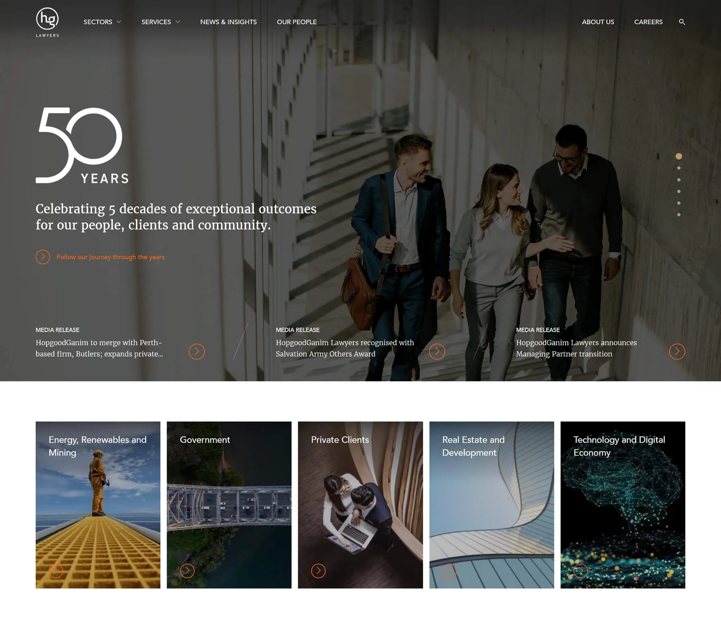
Task: Select the last slide indicator dot
Action: (679, 215)
